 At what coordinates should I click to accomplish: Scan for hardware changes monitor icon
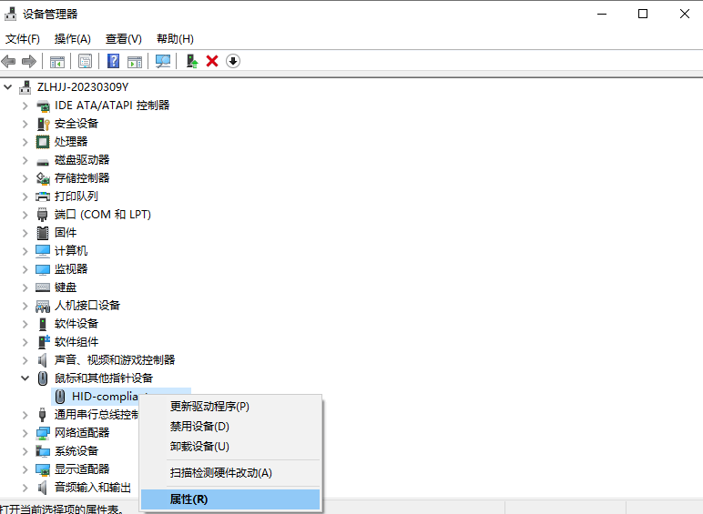pyautogui.click(x=163, y=61)
